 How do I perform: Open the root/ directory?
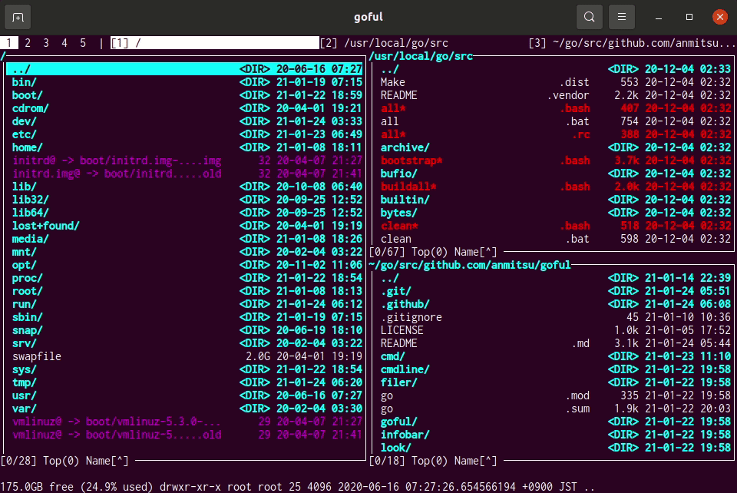pos(187,291)
